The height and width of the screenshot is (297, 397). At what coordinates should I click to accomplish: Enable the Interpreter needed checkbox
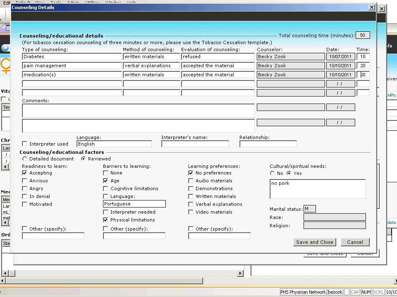click(105, 212)
